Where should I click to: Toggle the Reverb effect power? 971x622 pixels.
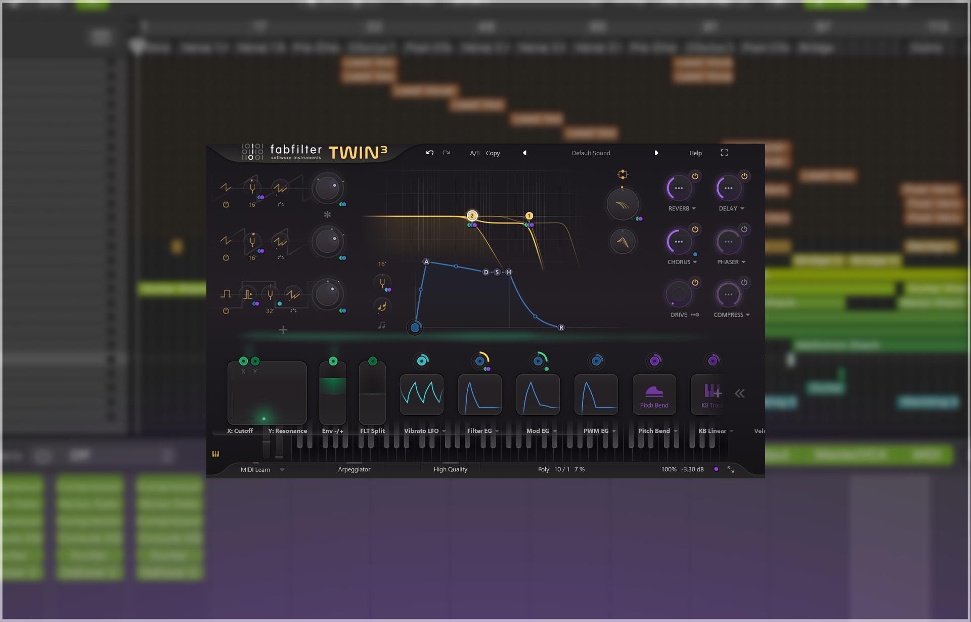695,176
